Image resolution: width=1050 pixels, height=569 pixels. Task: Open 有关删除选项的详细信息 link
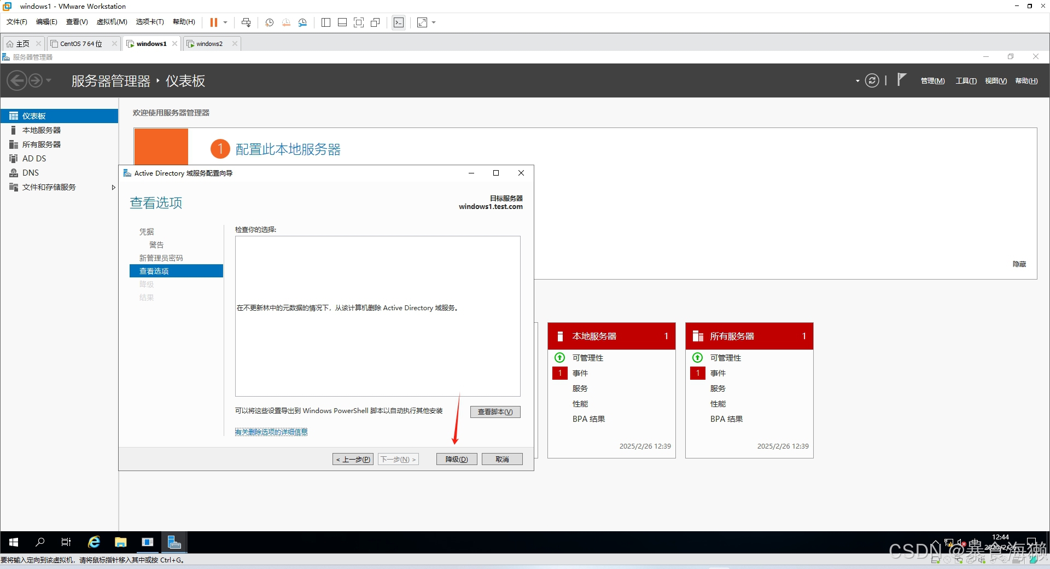[271, 432]
